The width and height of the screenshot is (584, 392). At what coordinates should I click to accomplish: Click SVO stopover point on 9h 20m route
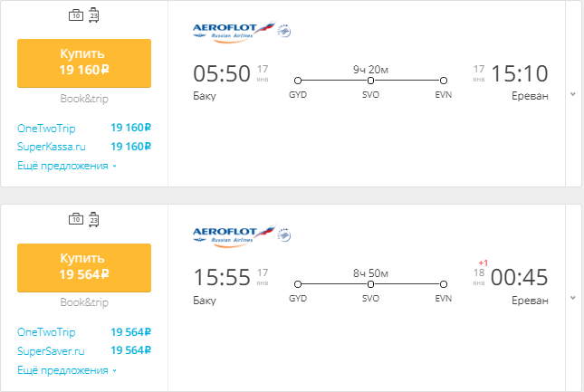370,80
